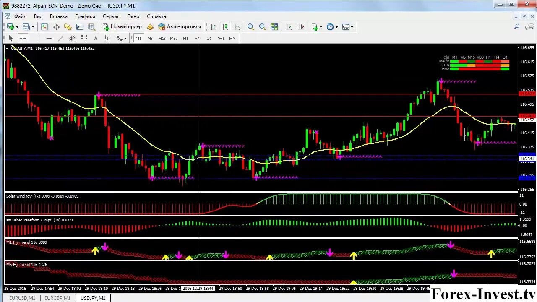Open the MQL5 community chat icon

529,27
